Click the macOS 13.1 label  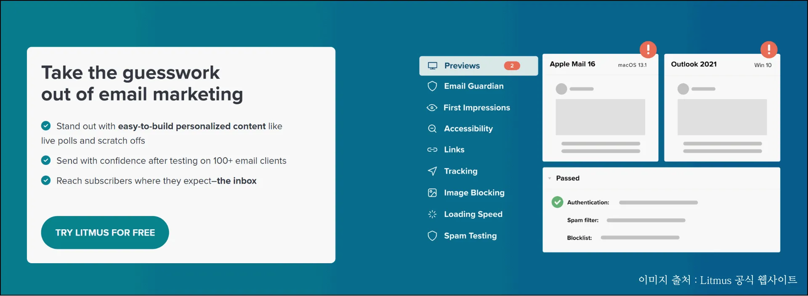point(632,65)
